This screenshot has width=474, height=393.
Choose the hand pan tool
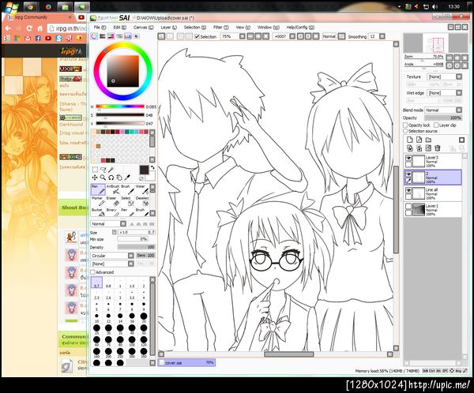(x=119, y=178)
